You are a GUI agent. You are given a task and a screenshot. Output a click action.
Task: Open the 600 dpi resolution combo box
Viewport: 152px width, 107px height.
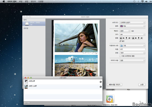click(125, 31)
